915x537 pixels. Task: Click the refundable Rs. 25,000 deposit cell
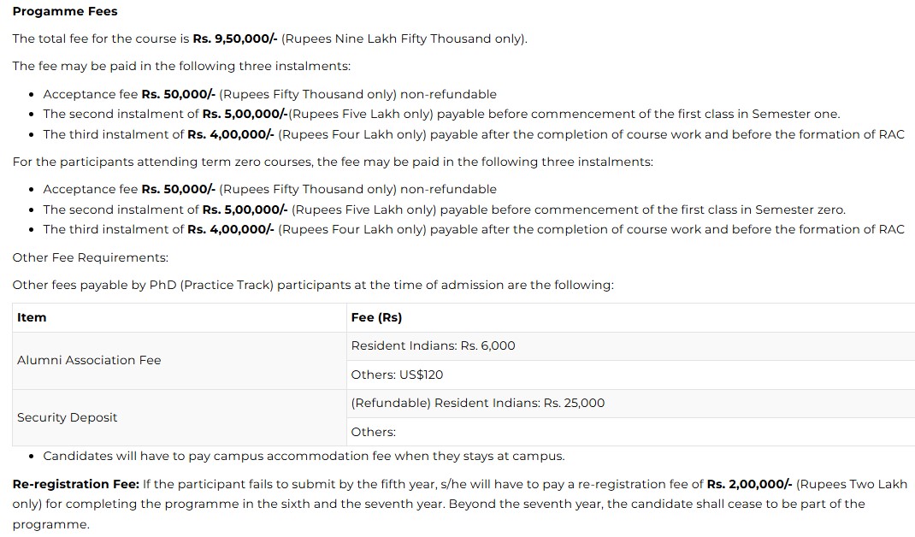477,403
